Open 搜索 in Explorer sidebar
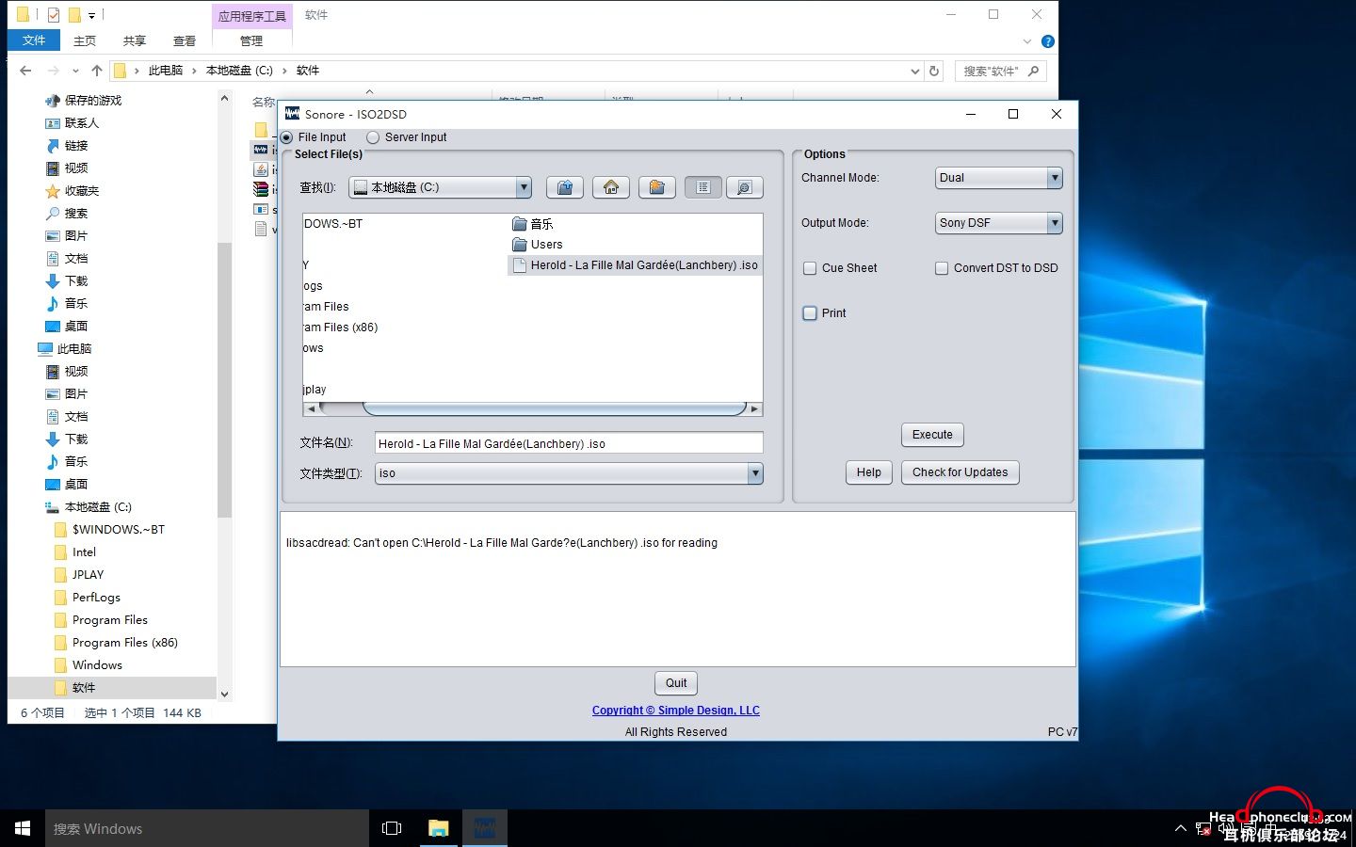Image resolution: width=1356 pixels, height=847 pixels. tap(67, 214)
